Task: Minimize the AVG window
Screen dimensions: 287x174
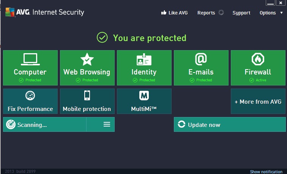Action: [270, 3]
